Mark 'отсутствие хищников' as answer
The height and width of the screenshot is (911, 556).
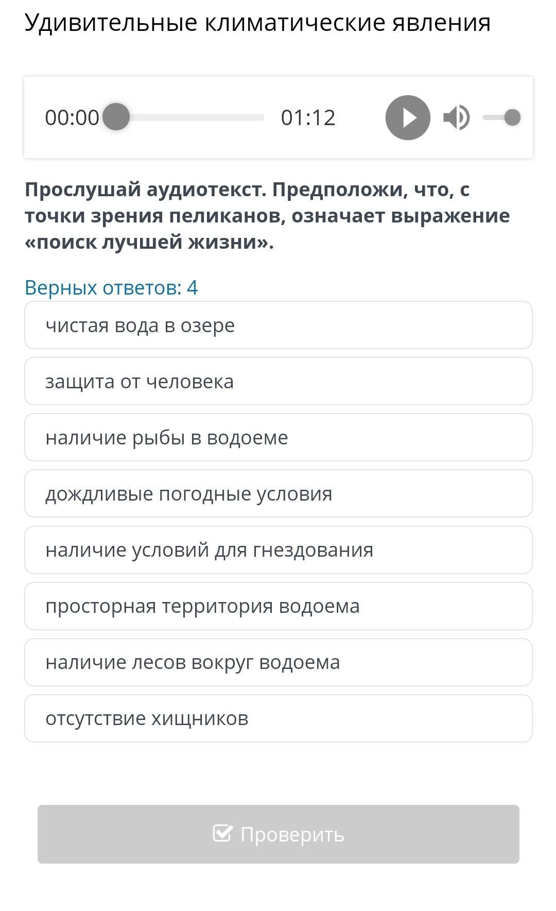coord(278,718)
